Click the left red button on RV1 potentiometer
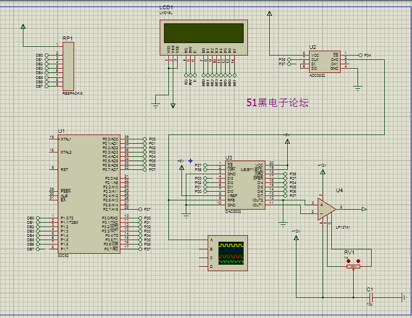 [x=349, y=261]
